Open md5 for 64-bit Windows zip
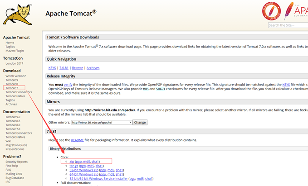This screenshot has height=186, width=308. [111, 174]
